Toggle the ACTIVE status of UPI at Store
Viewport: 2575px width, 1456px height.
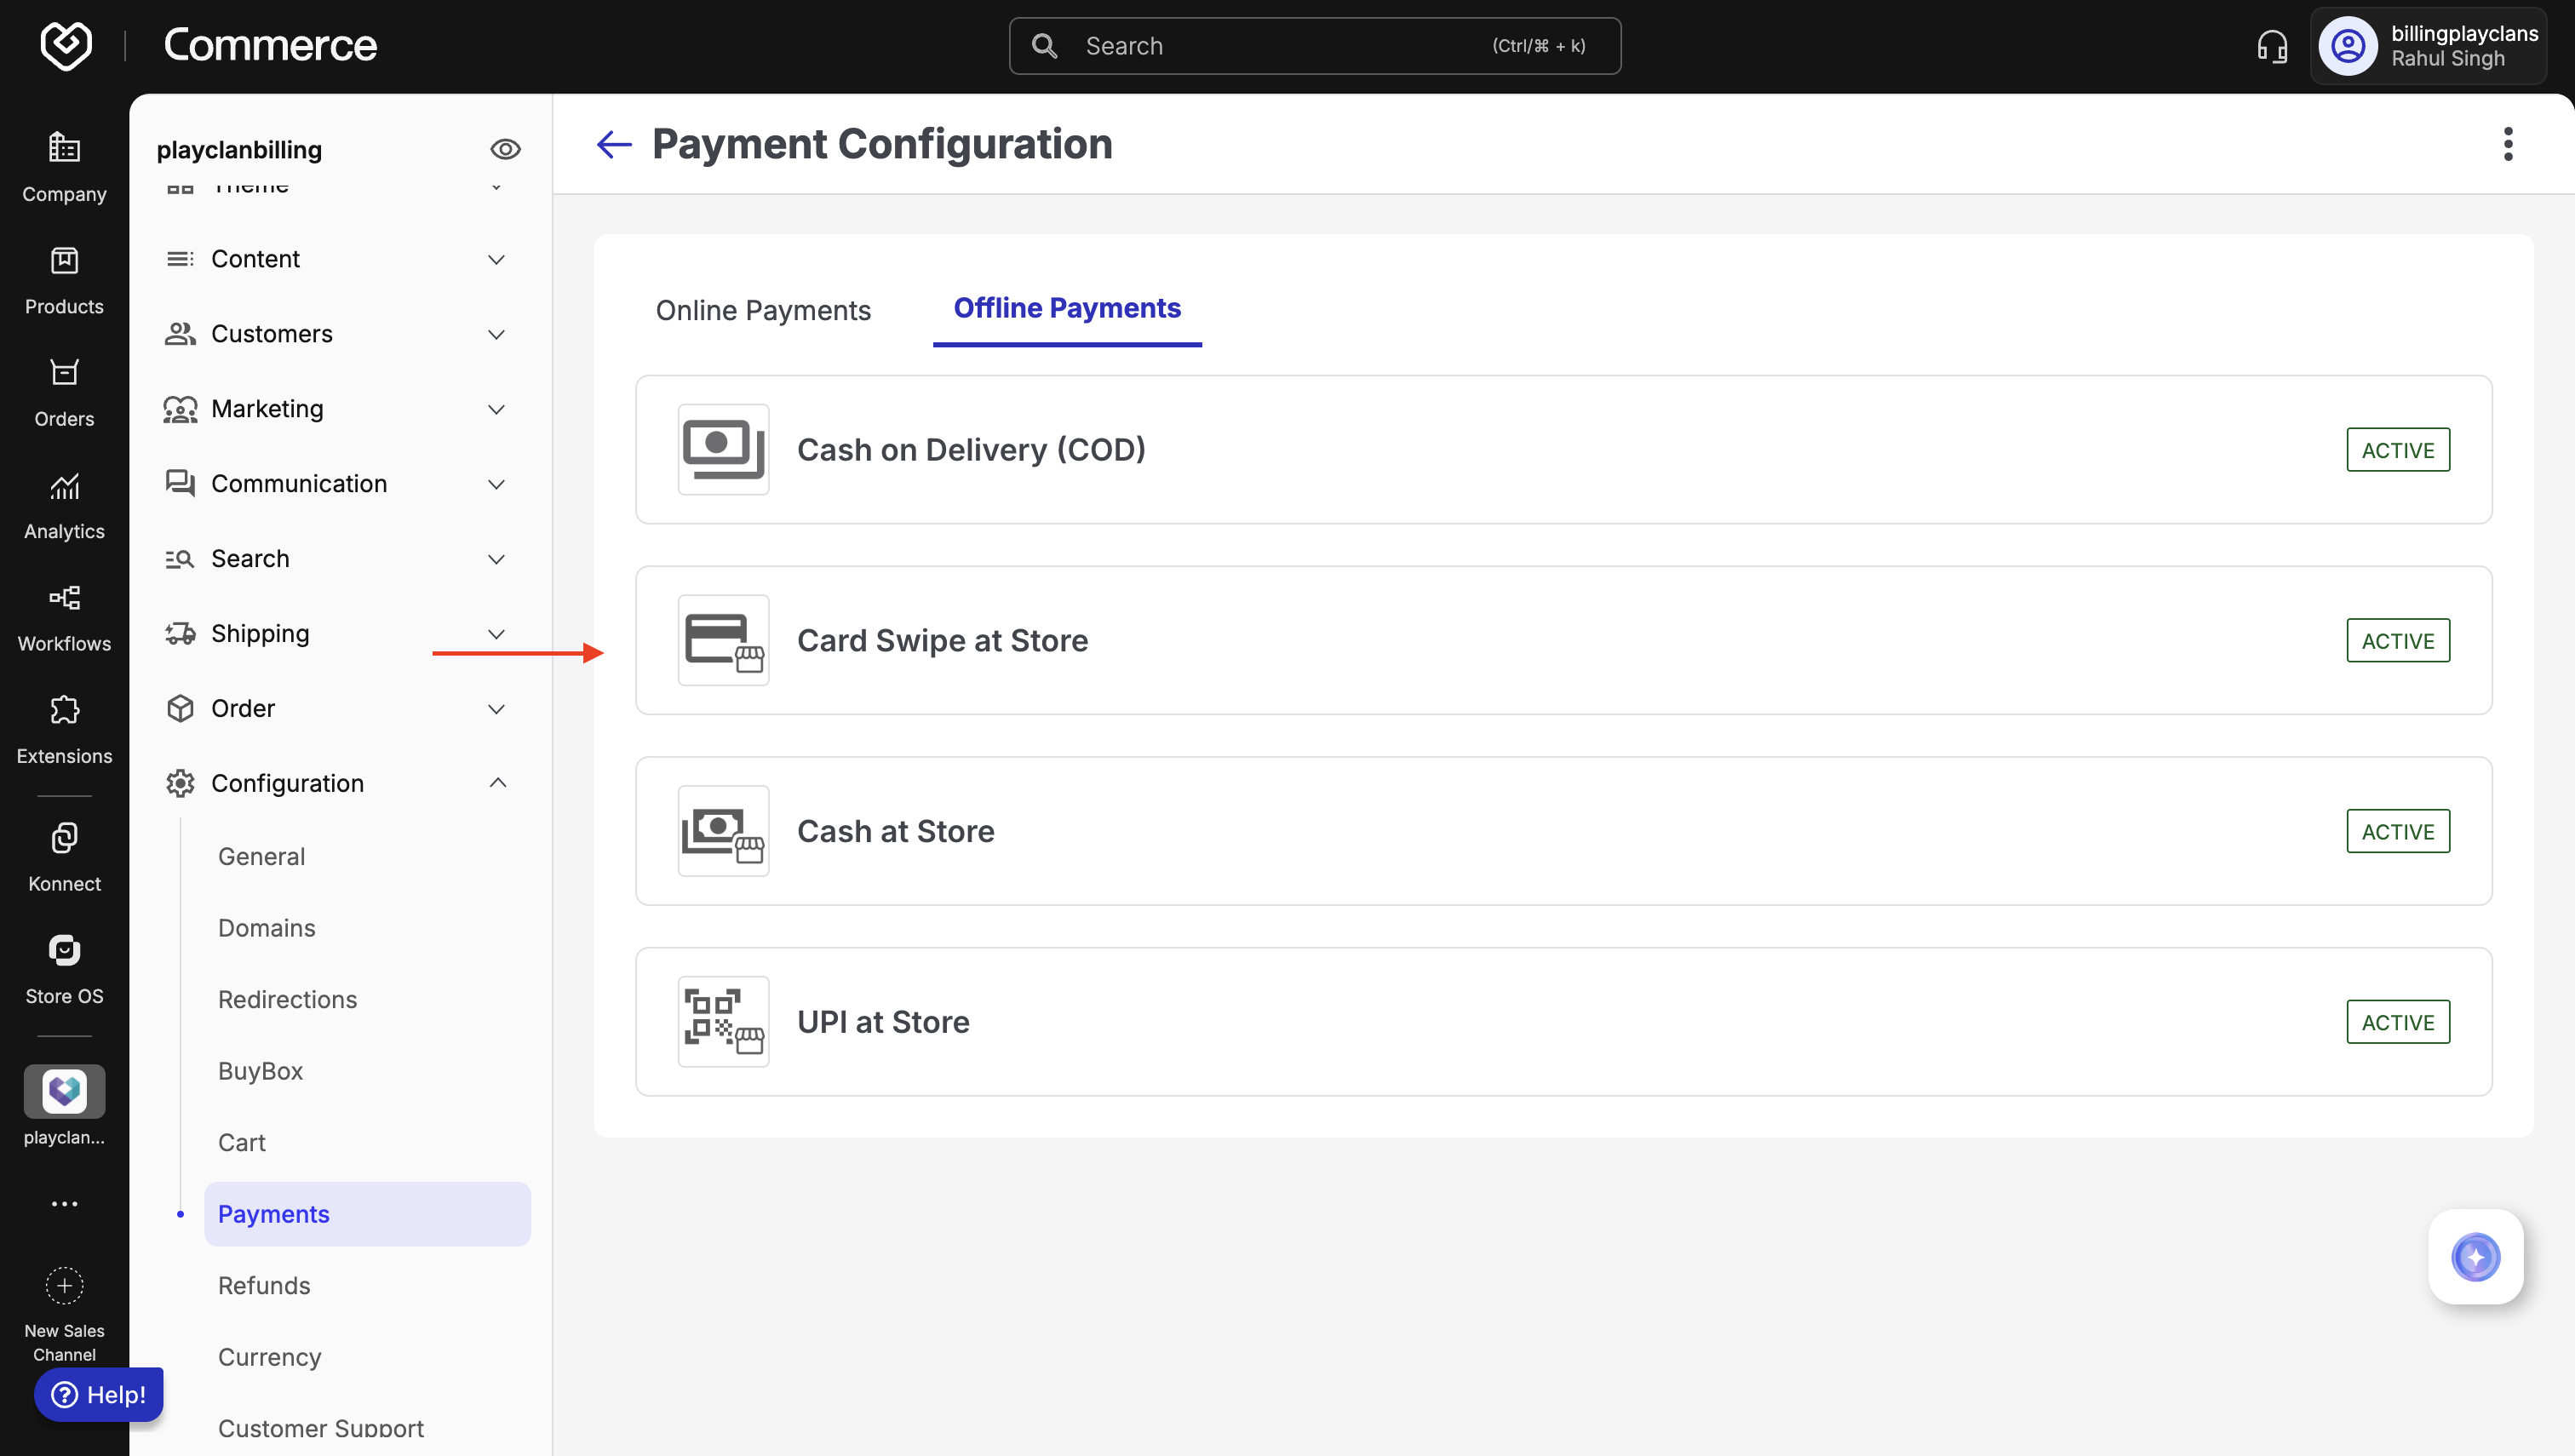(x=2397, y=1022)
